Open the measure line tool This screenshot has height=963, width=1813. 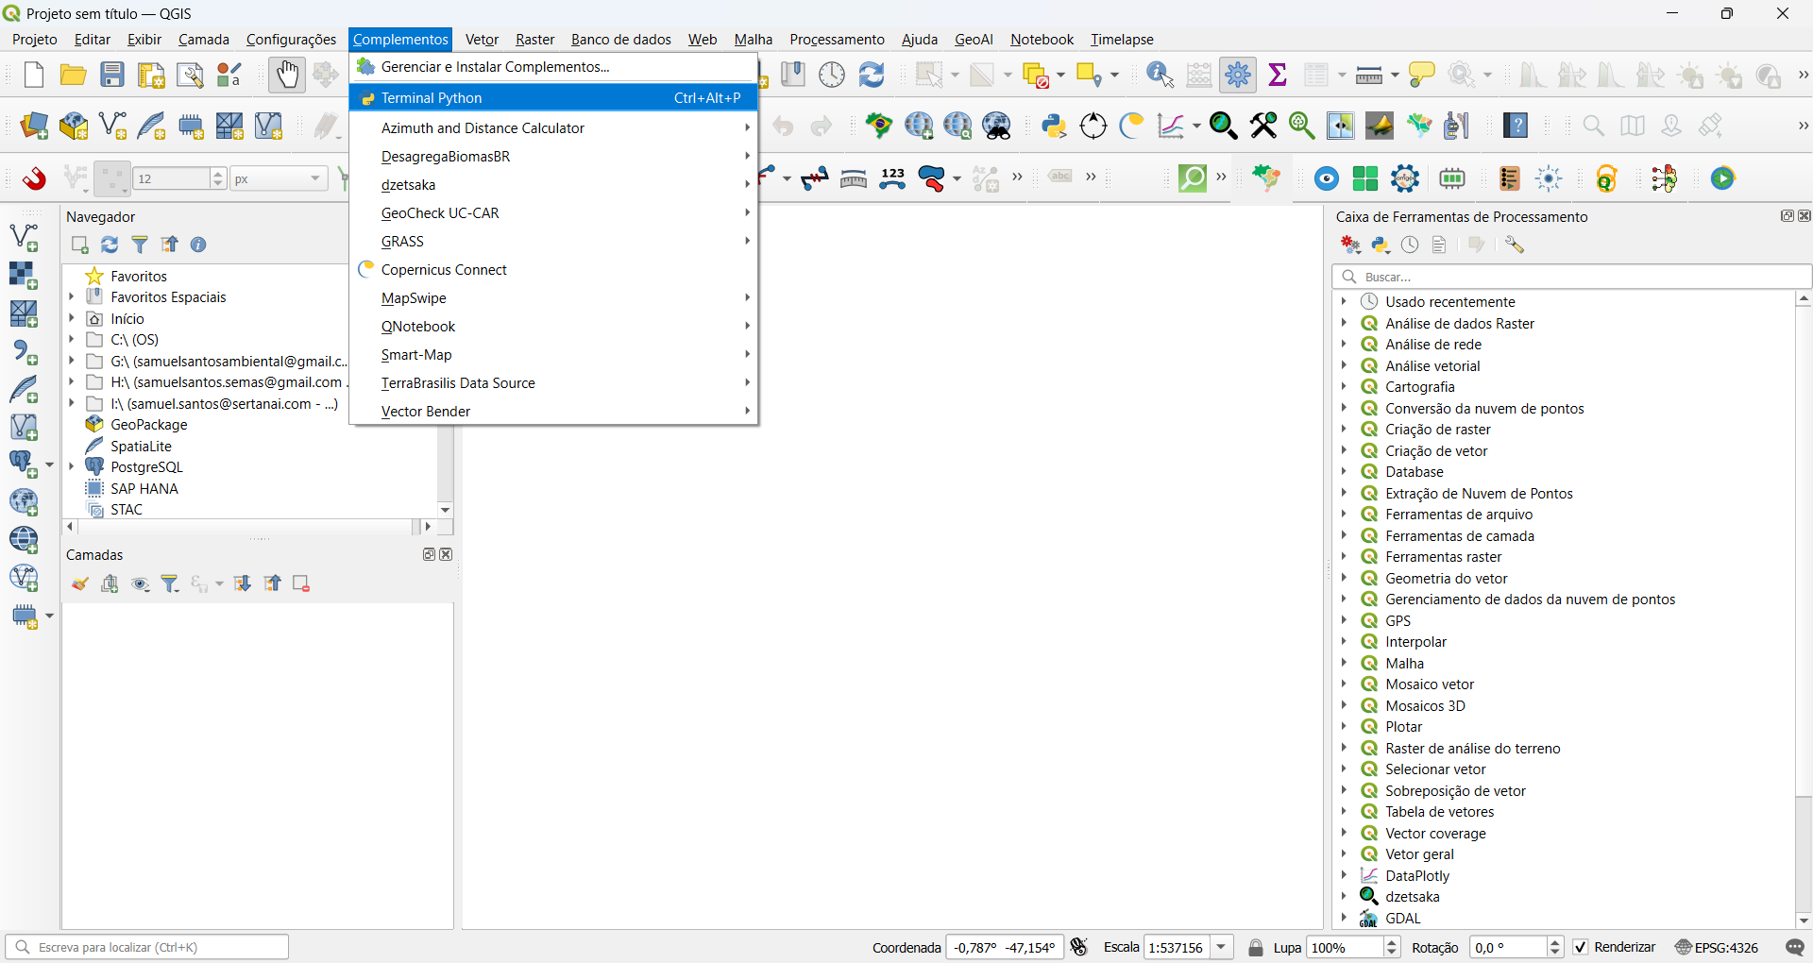pyautogui.click(x=1369, y=75)
